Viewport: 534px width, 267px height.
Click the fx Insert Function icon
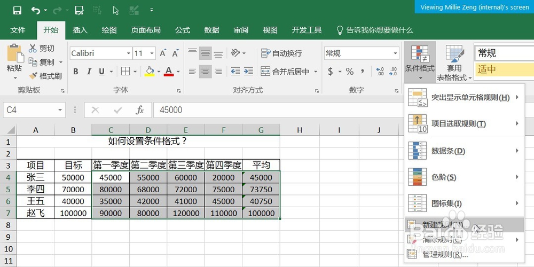coord(139,110)
